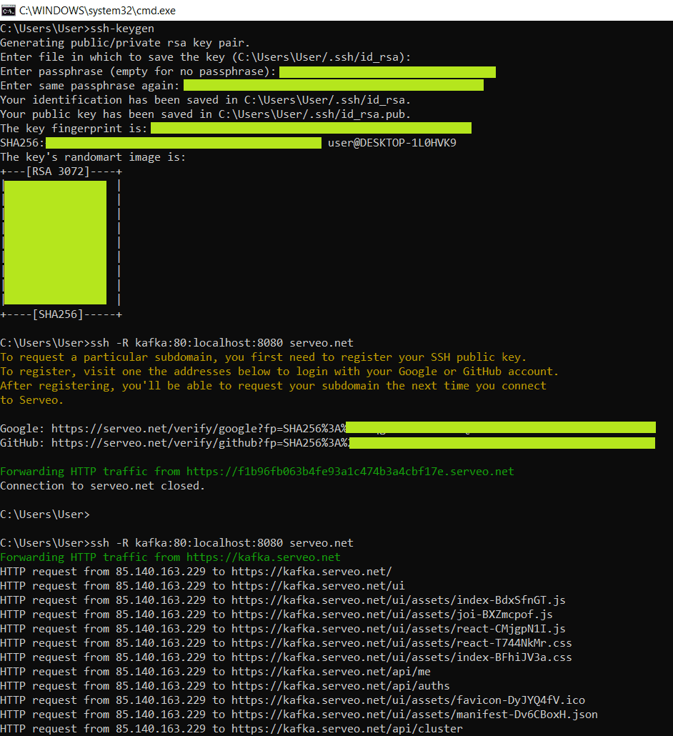Click 'To register, visit one the addresses' line

(x=279, y=372)
